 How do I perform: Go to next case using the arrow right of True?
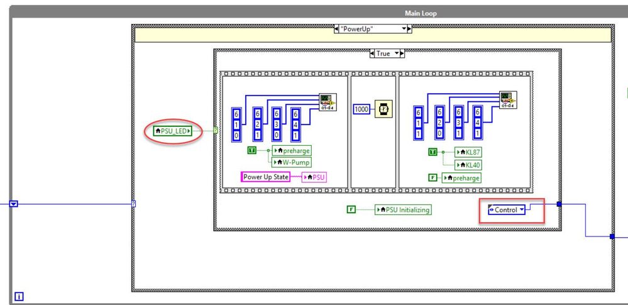[402, 53]
